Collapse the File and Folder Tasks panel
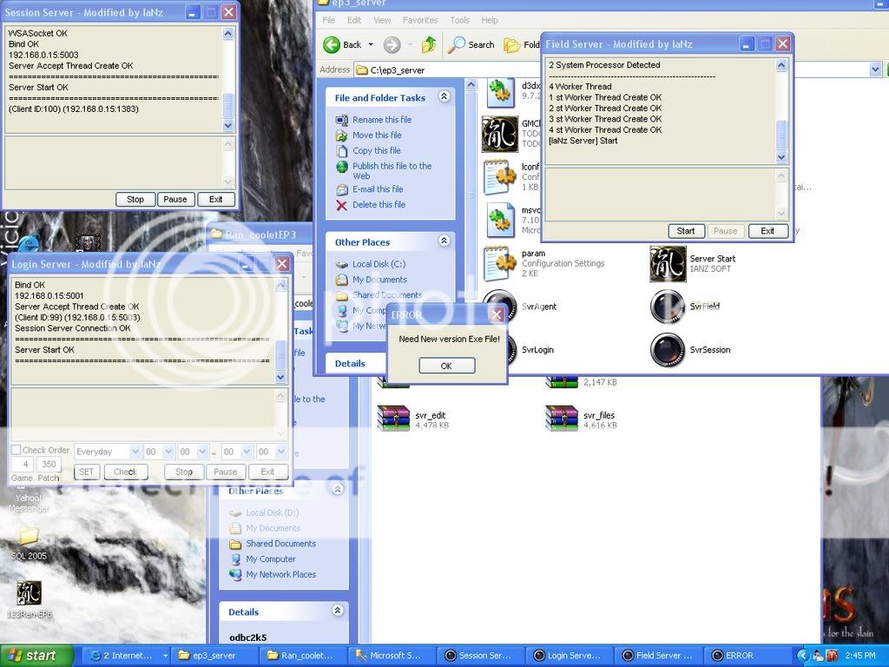 pos(444,97)
